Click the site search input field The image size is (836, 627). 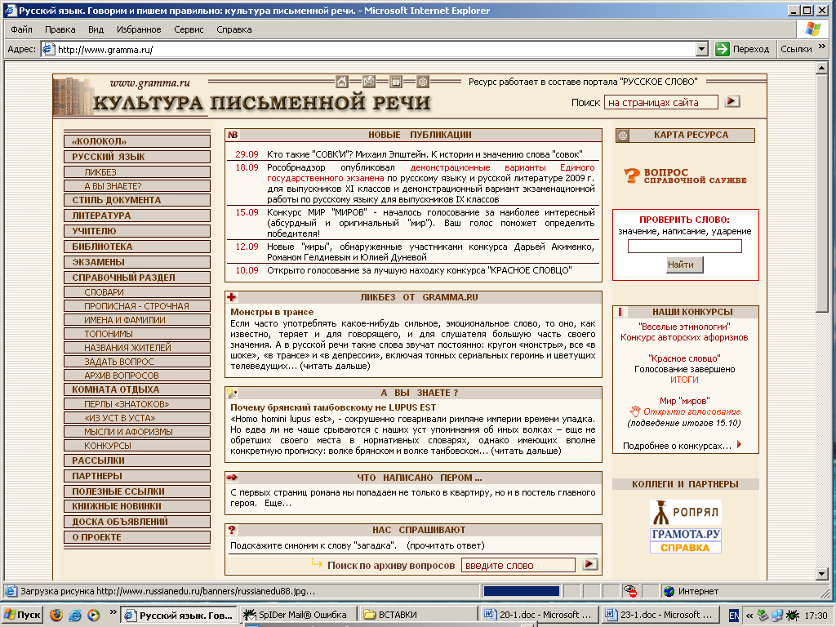pos(661,102)
